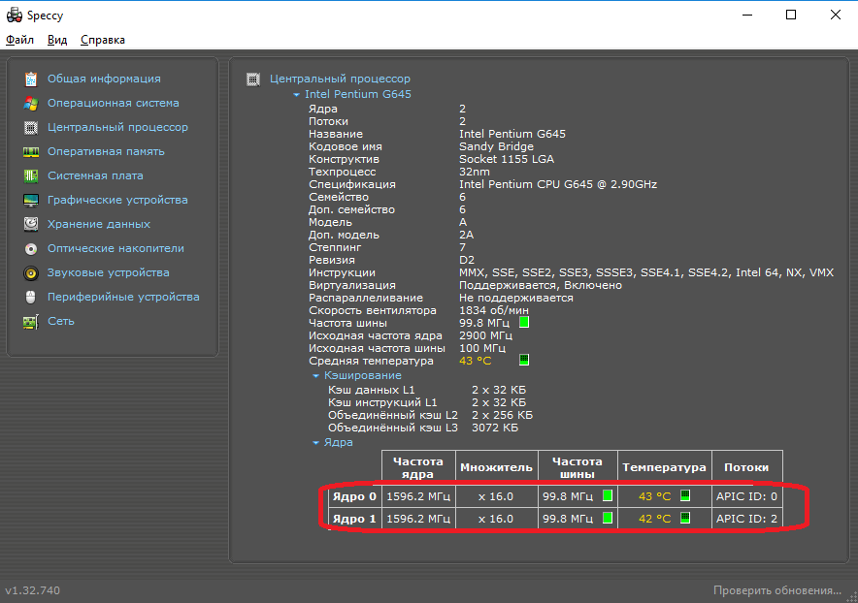
Task: Toggle the Средняя температура graph indicator
Action: [x=524, y=360]
